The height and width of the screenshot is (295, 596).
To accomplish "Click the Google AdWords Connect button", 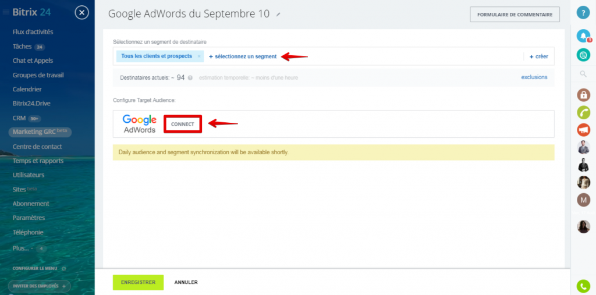I will (x=182, y=124).
